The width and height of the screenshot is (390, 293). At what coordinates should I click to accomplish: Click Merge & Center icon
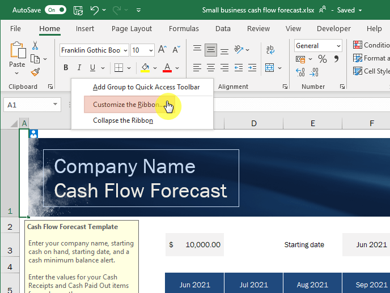point(270,67)
